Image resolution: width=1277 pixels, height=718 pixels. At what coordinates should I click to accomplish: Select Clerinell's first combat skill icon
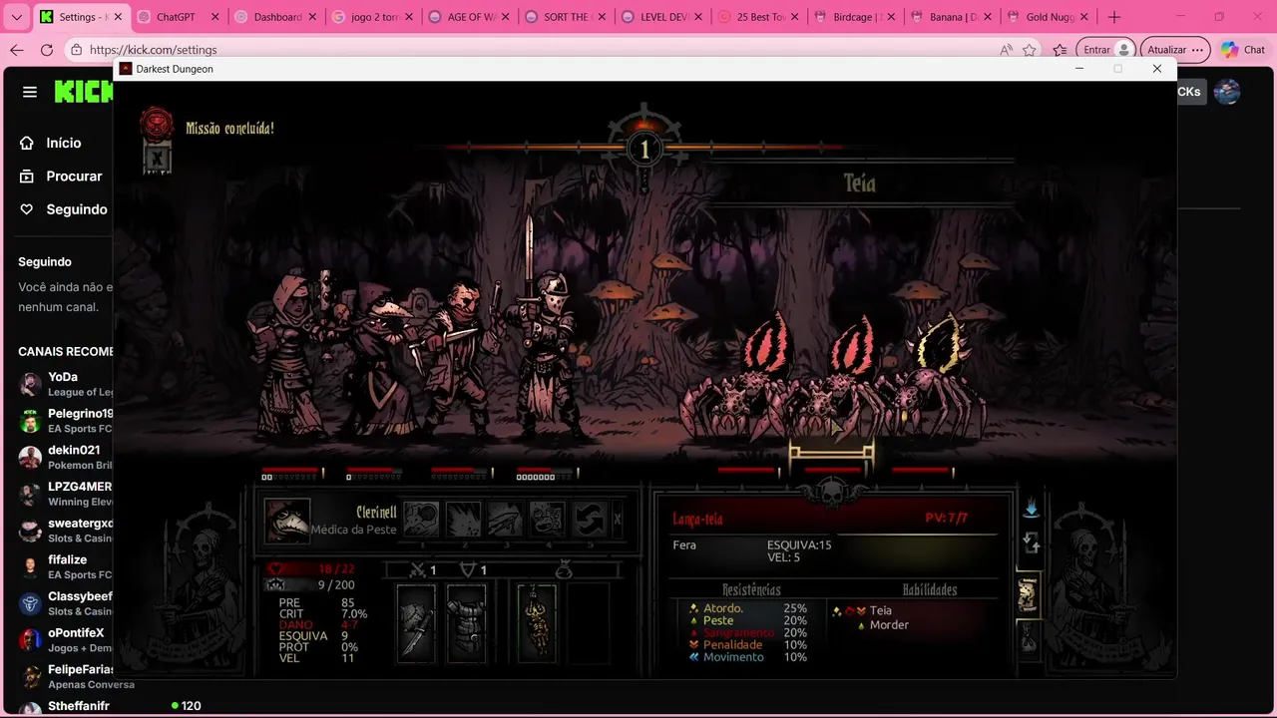tap(421, 520)
